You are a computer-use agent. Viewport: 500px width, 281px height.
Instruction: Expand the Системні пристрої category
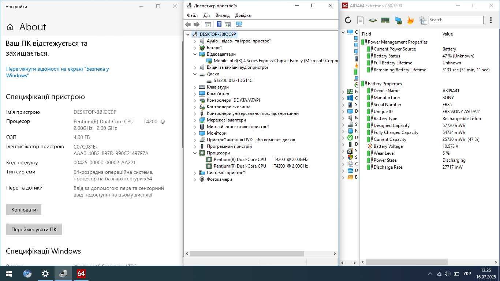195,173
